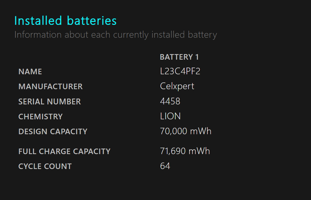Select the manufacturer value Celxpert
Viewport: 311px width, 200px height.
click(177, 86)
